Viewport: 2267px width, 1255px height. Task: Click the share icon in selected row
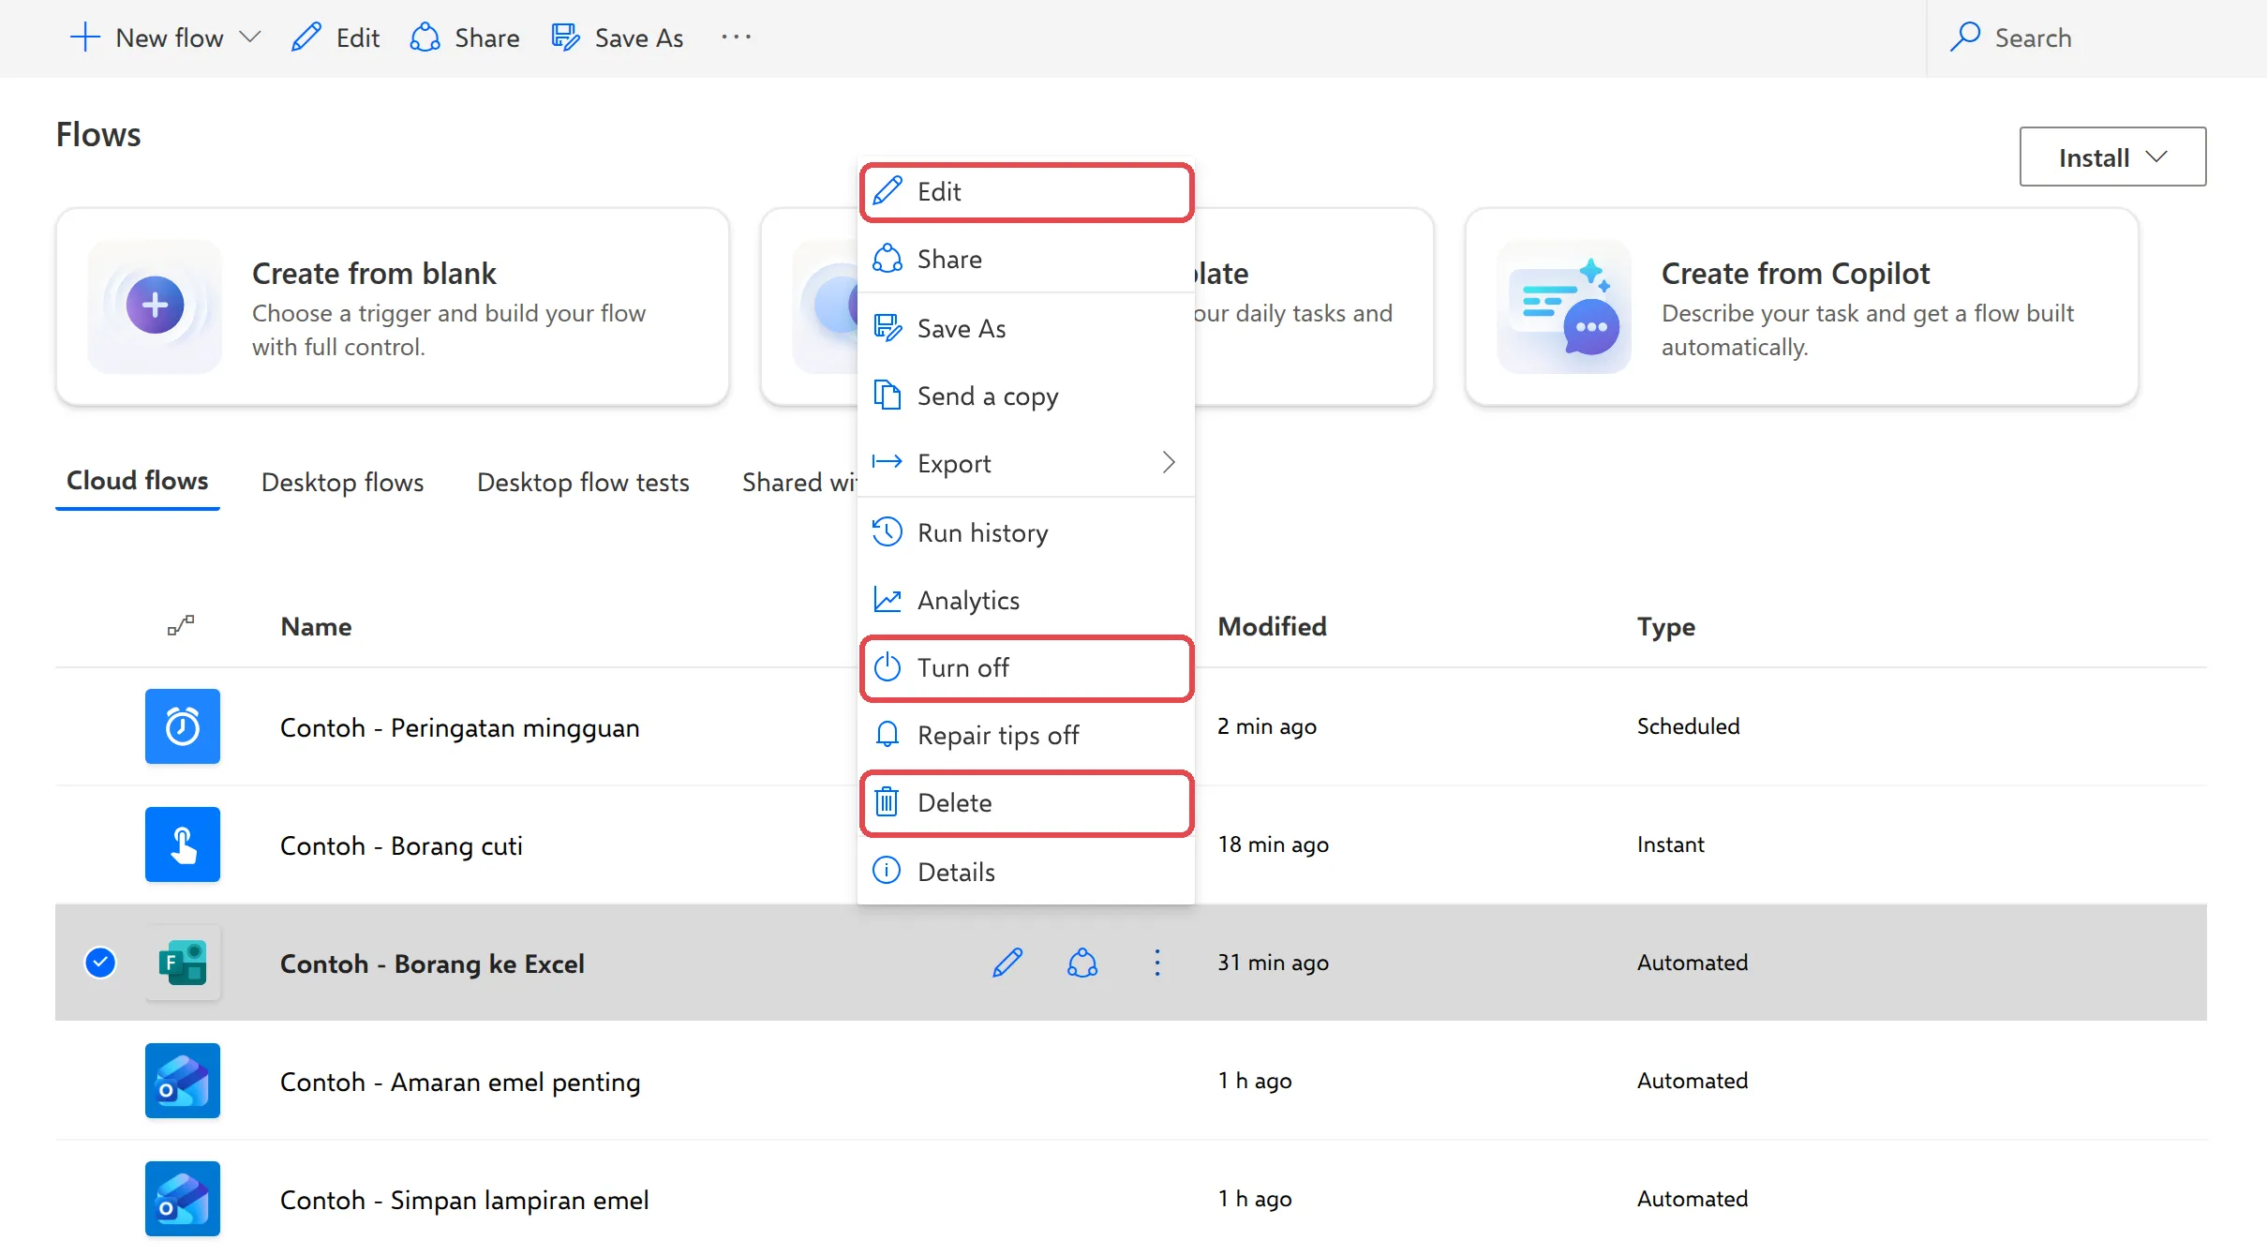pyautogui.click(x=1082, y=963)
